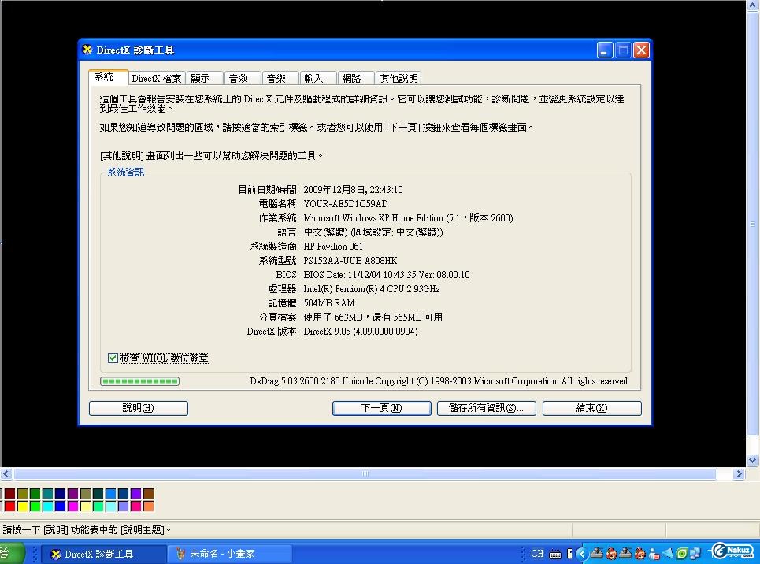
Task: Pick the yellow color swatch in palette
Action: (x=22, y=506)
